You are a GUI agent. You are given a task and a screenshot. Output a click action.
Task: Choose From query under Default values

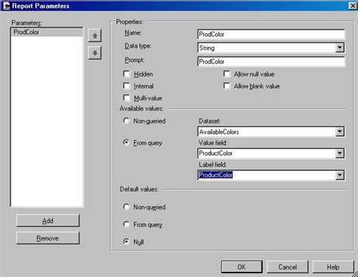point(126,224)
